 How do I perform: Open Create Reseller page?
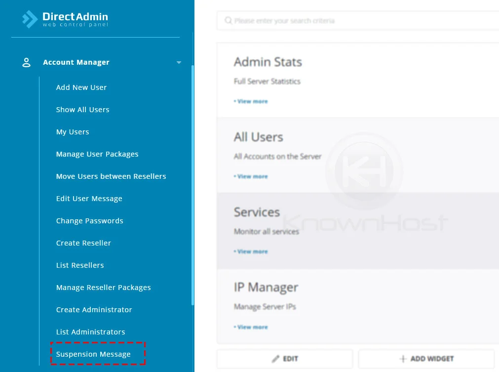click(83, 243)
